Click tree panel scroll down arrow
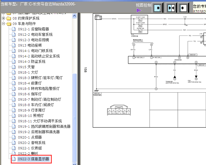 coord(74,164)
